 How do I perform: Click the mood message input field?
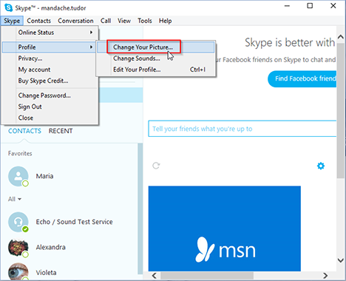[242, 129]
